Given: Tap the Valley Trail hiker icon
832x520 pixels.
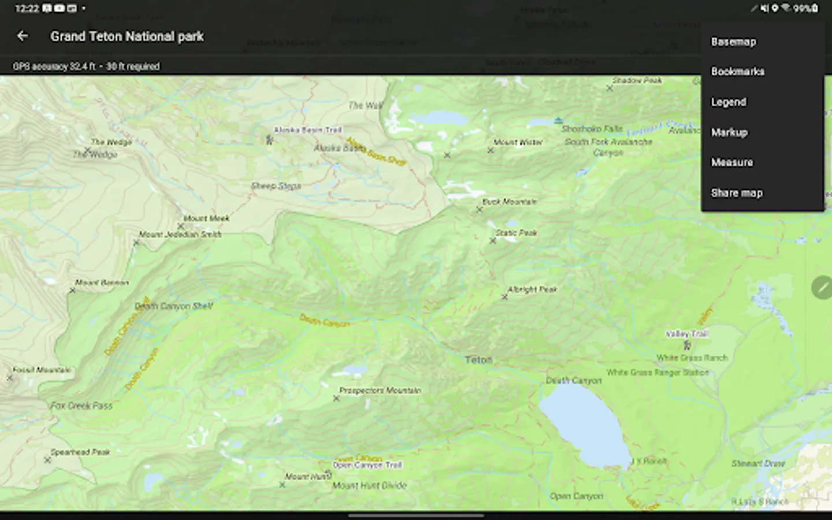Looking at the screenshot, I should (687, 345).
